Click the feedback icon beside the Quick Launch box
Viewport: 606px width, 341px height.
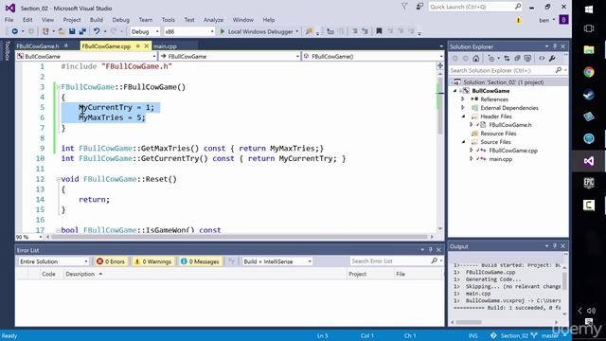[419, 7]
